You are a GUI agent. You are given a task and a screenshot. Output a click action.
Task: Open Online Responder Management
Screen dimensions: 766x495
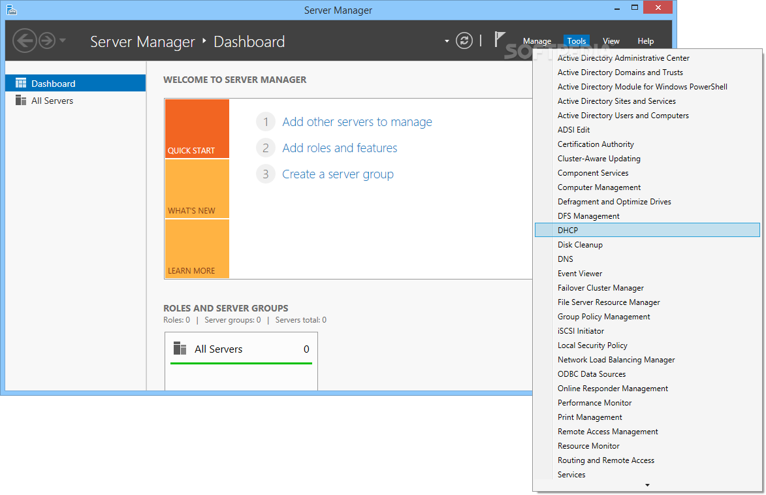click(647, 389)
